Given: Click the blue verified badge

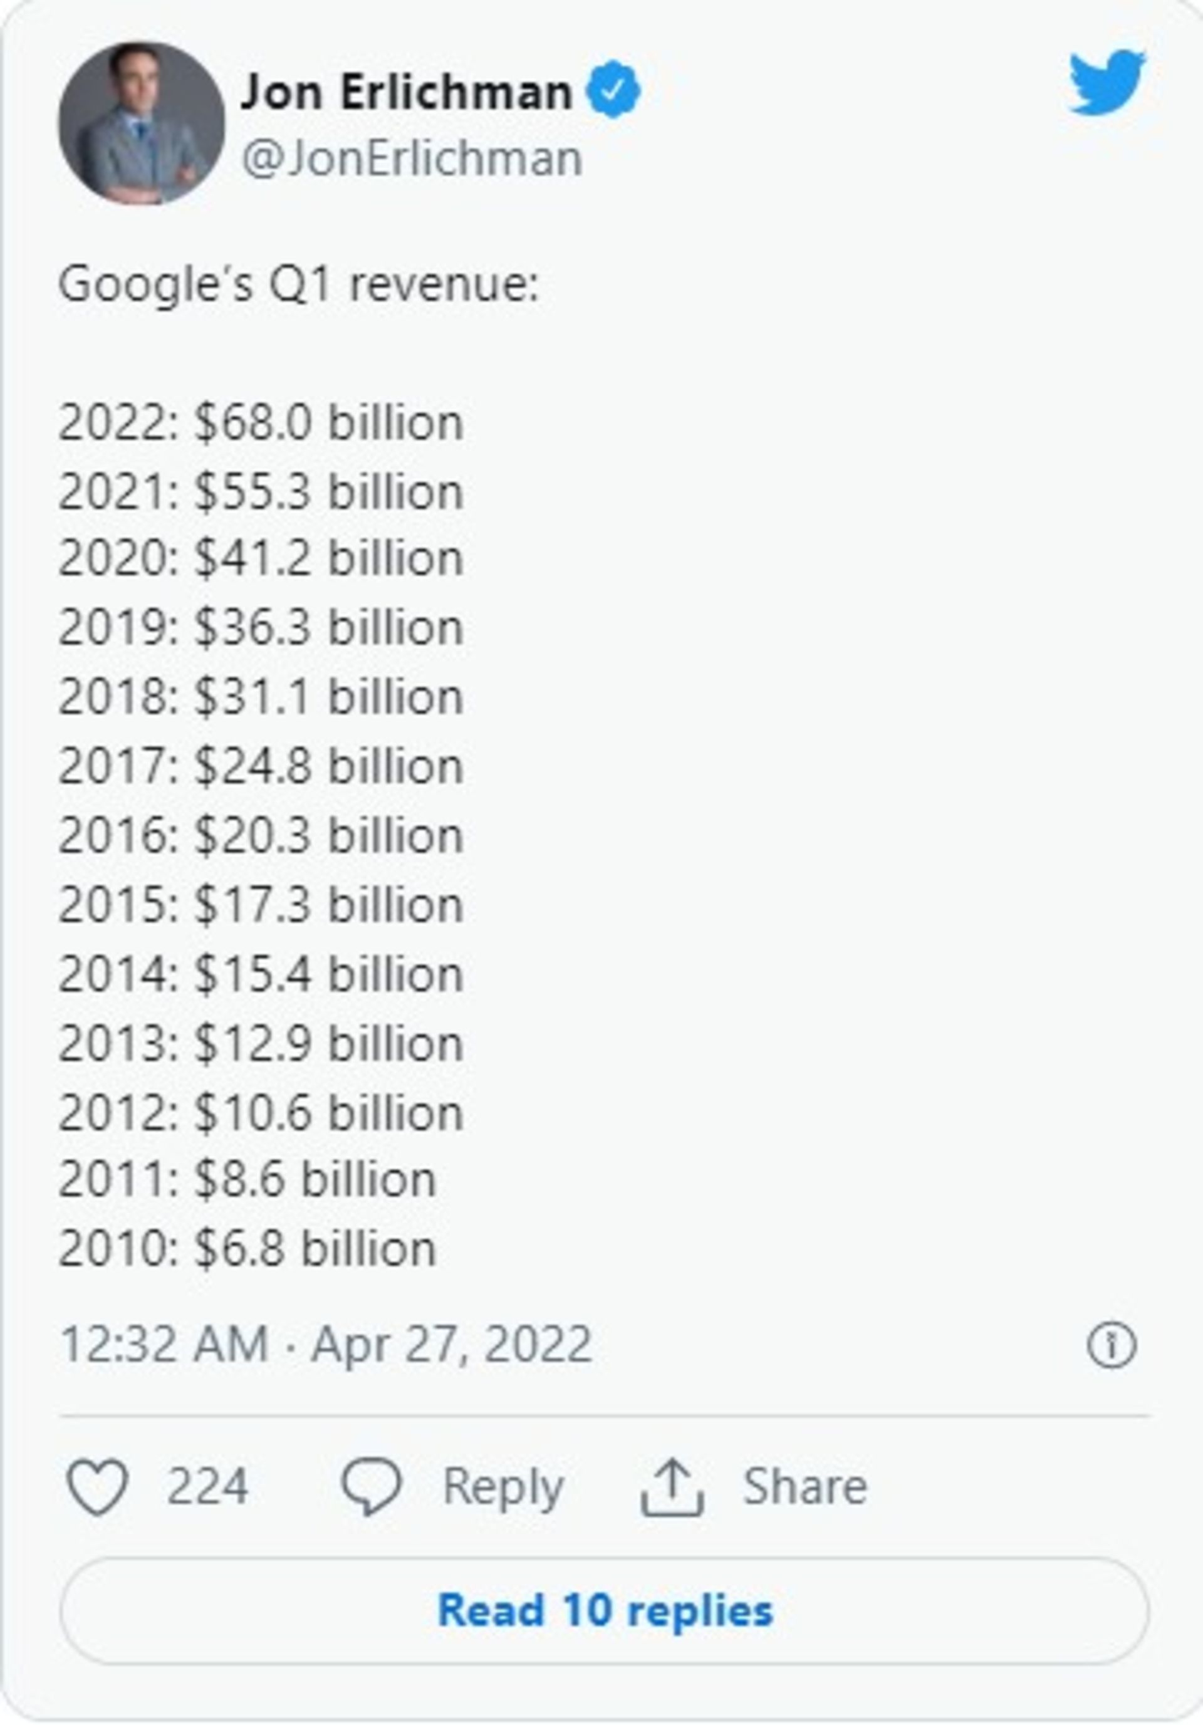Looking at the screenshot, I should click(613, 90).
